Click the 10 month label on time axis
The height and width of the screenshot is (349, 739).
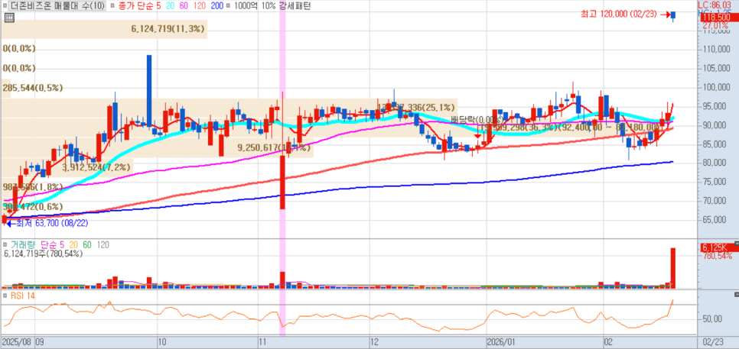click(162, 342)
